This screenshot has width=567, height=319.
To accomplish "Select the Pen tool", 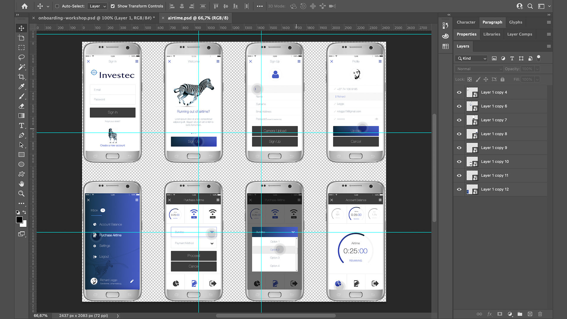I will click(x=21, y=135).
